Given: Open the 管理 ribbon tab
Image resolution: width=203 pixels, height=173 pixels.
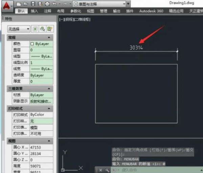Looking at the screenshot, I should tap(104, 11).
